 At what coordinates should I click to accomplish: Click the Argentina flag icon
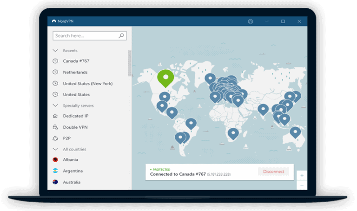click(x=55, y=171)
